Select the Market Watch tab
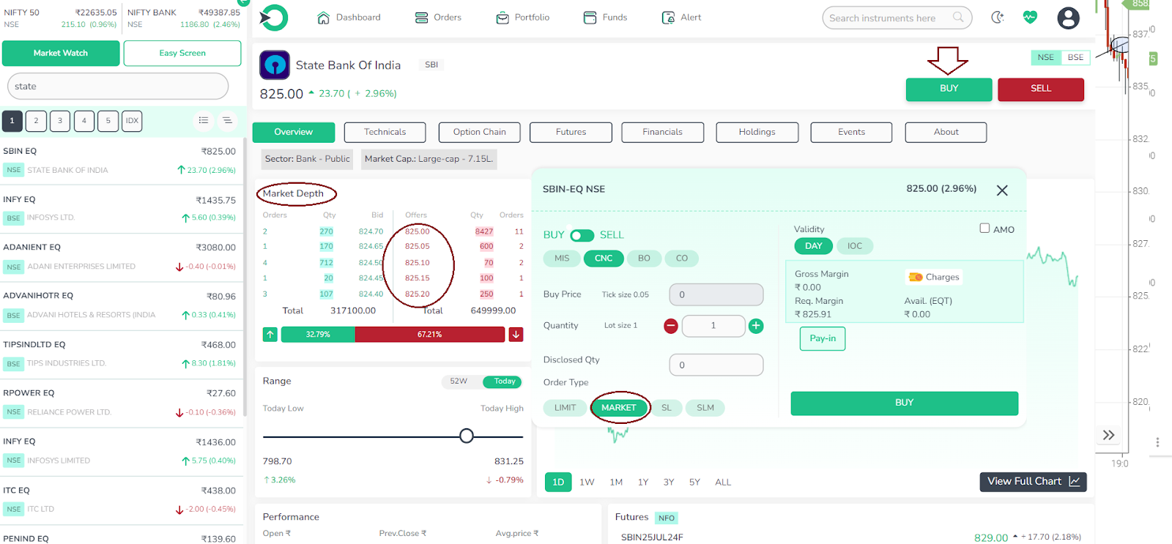 pos(61,53)
